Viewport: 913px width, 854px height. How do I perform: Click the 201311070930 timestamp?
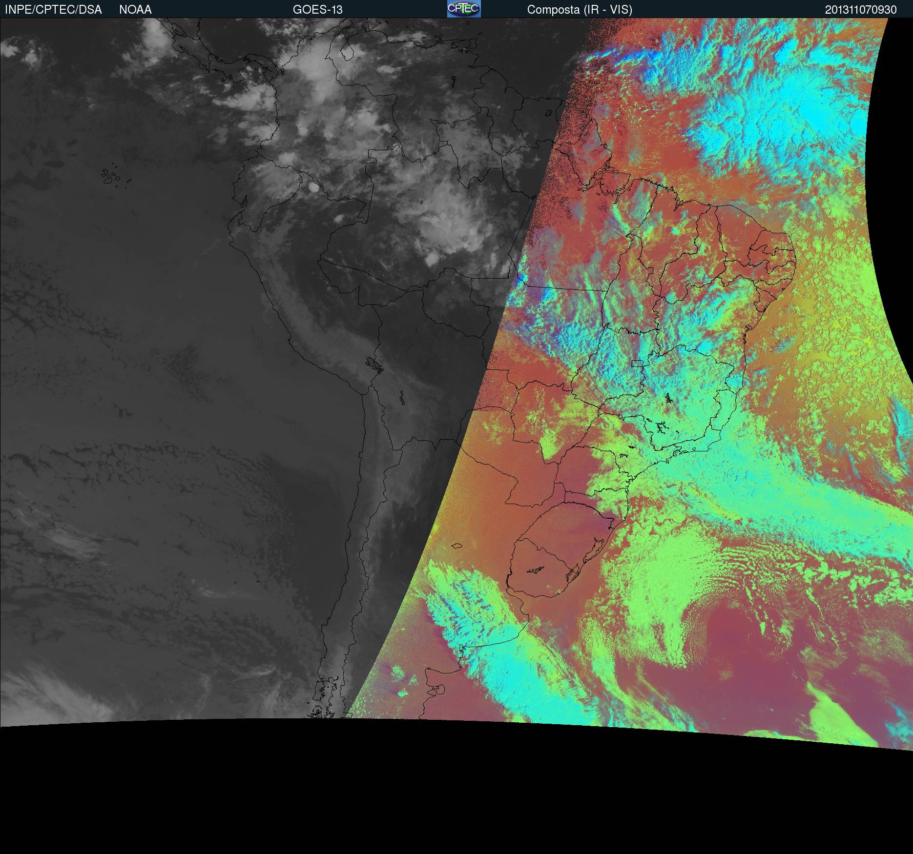pos(861,10)
